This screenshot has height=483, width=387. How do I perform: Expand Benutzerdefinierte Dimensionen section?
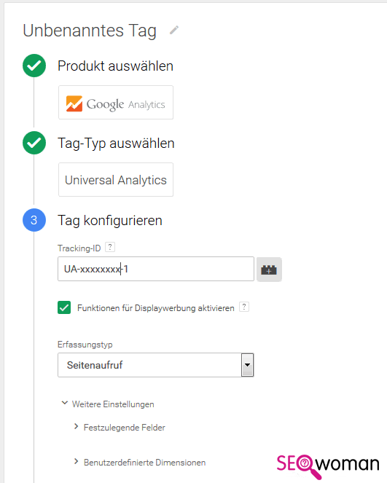pos(140,462)
